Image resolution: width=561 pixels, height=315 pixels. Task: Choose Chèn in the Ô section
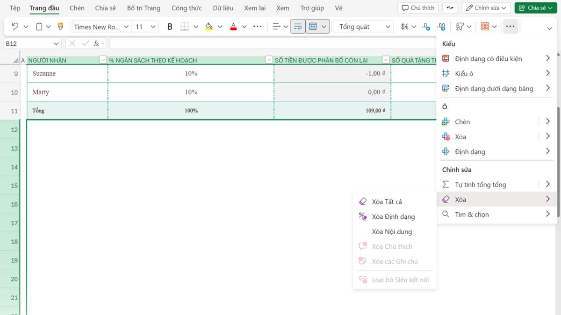coord(489,122)
